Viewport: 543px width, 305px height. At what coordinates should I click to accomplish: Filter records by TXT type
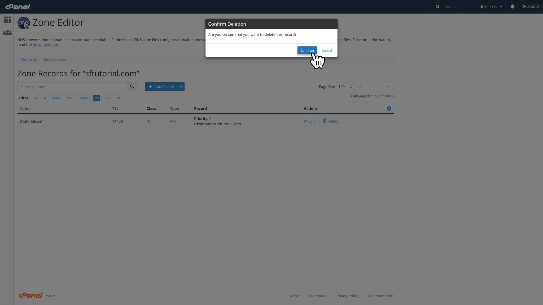(119, 98)
